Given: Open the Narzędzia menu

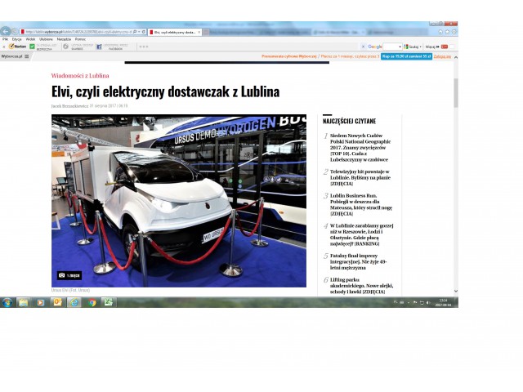Looking at the screenshot, I should coord(64,38).
